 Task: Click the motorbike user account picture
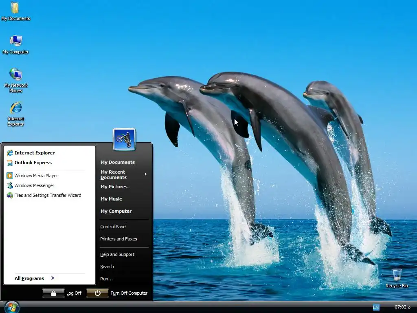coord(124,139)
